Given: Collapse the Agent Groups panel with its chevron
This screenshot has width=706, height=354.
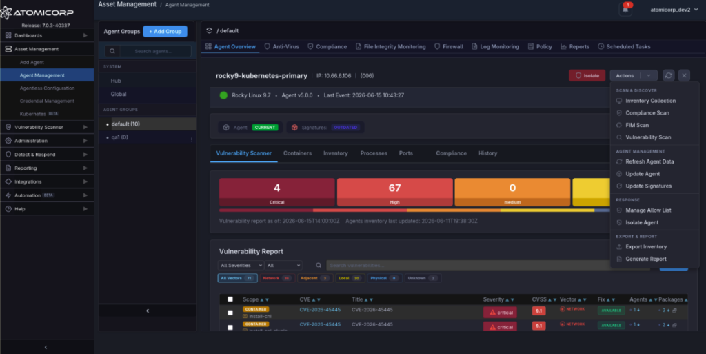Looking at the screenshot, I should 148,311.
